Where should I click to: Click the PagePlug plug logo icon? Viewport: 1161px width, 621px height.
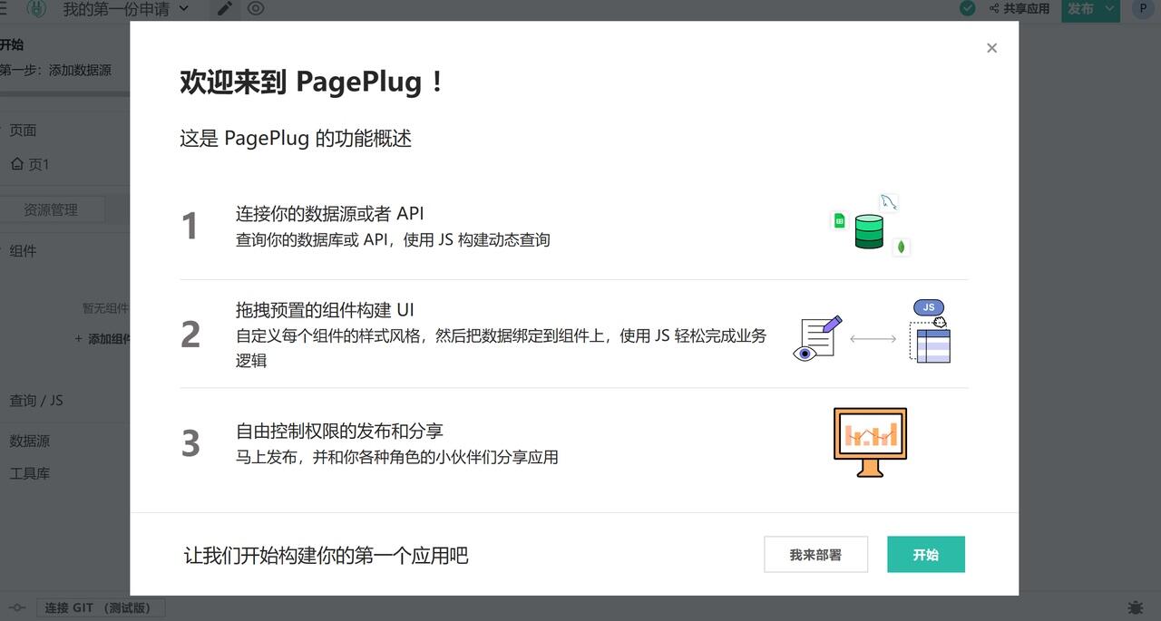36,9
